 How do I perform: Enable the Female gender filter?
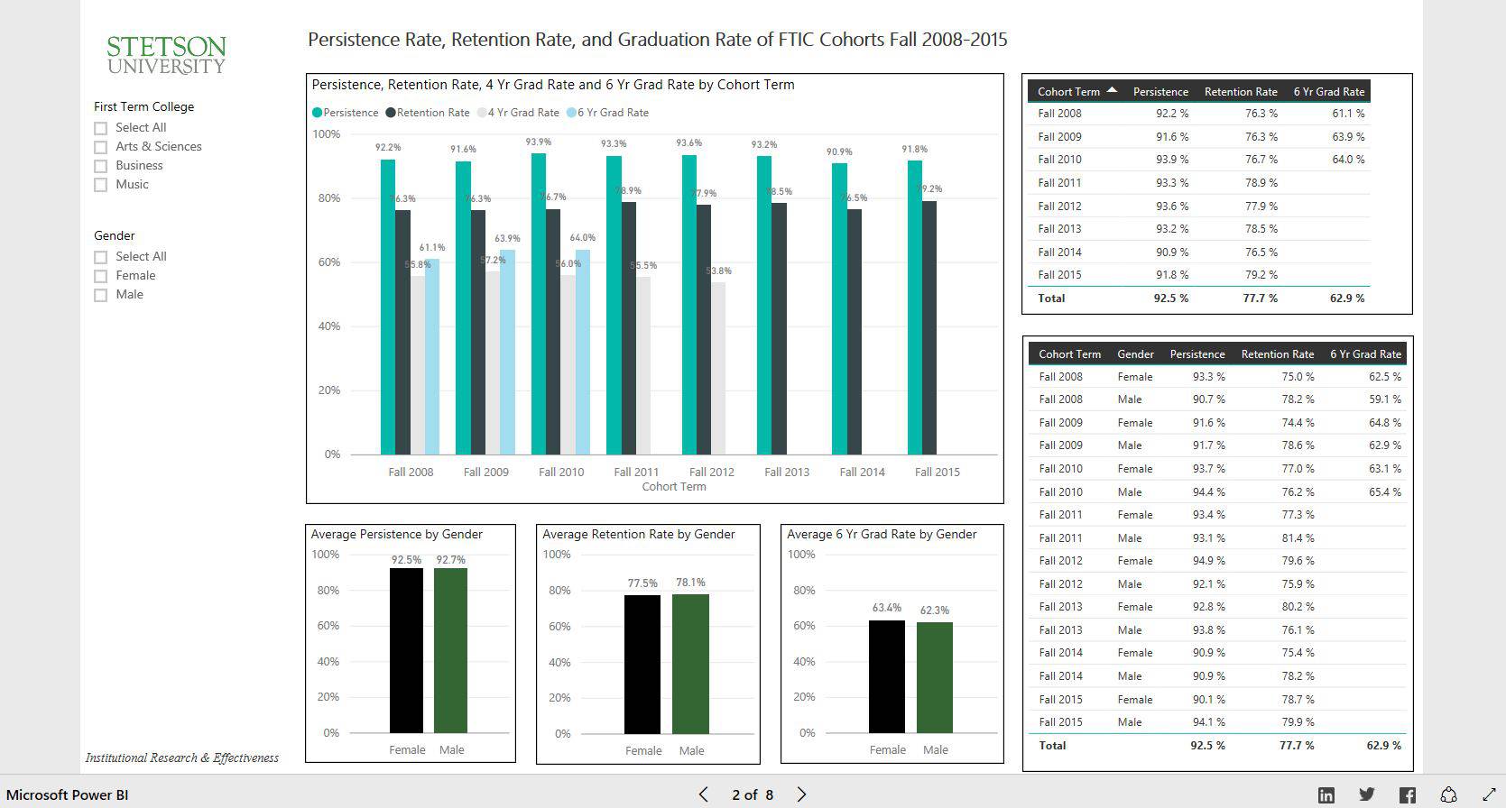(101, 276)
